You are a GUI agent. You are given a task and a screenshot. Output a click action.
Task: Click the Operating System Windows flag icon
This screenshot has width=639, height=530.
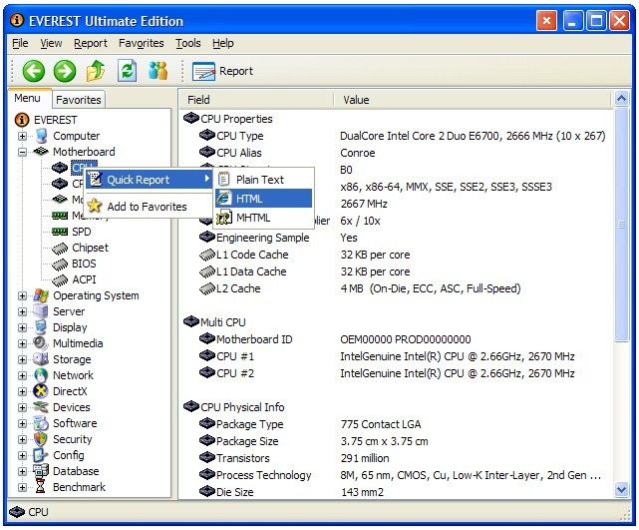point(41,295)
